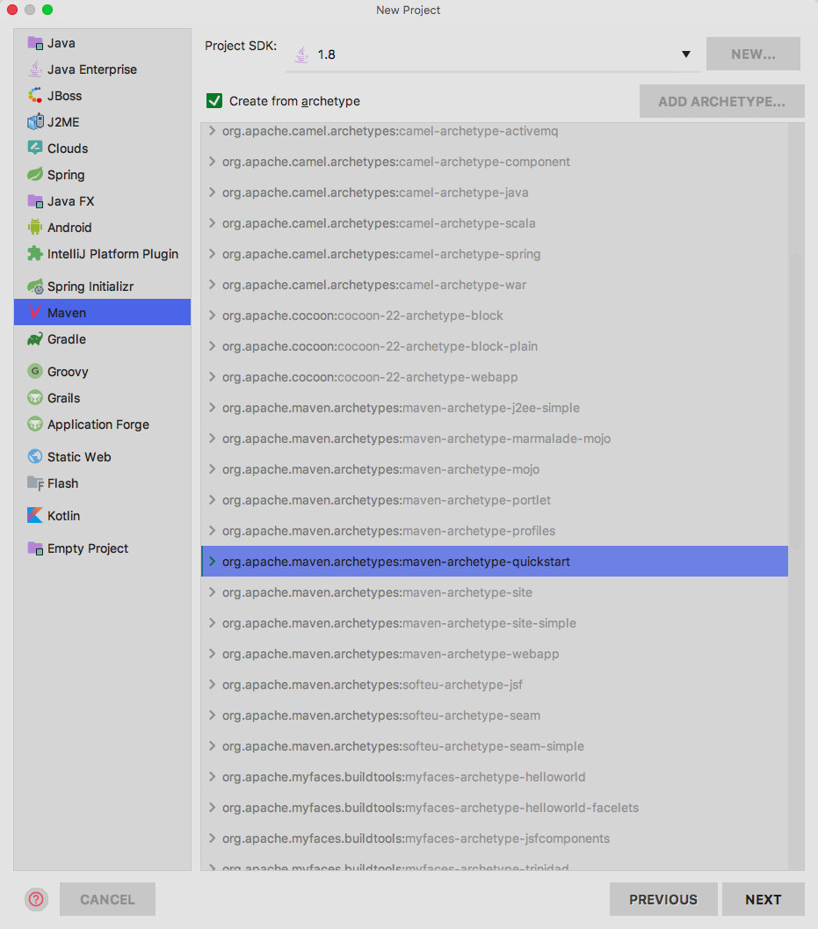
Task: Expand camel-archetype-spring archetype entry
Action: tap(212, 254)
